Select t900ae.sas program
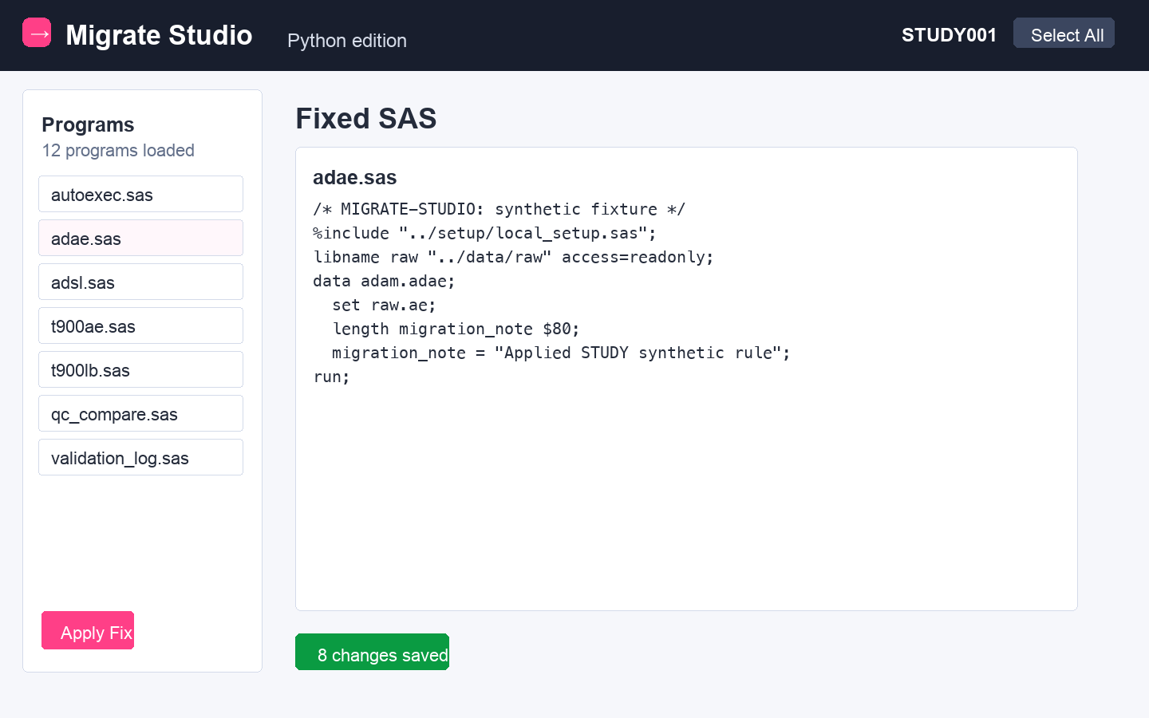This screenshot has height=718, width=1149. pos(140,325)
